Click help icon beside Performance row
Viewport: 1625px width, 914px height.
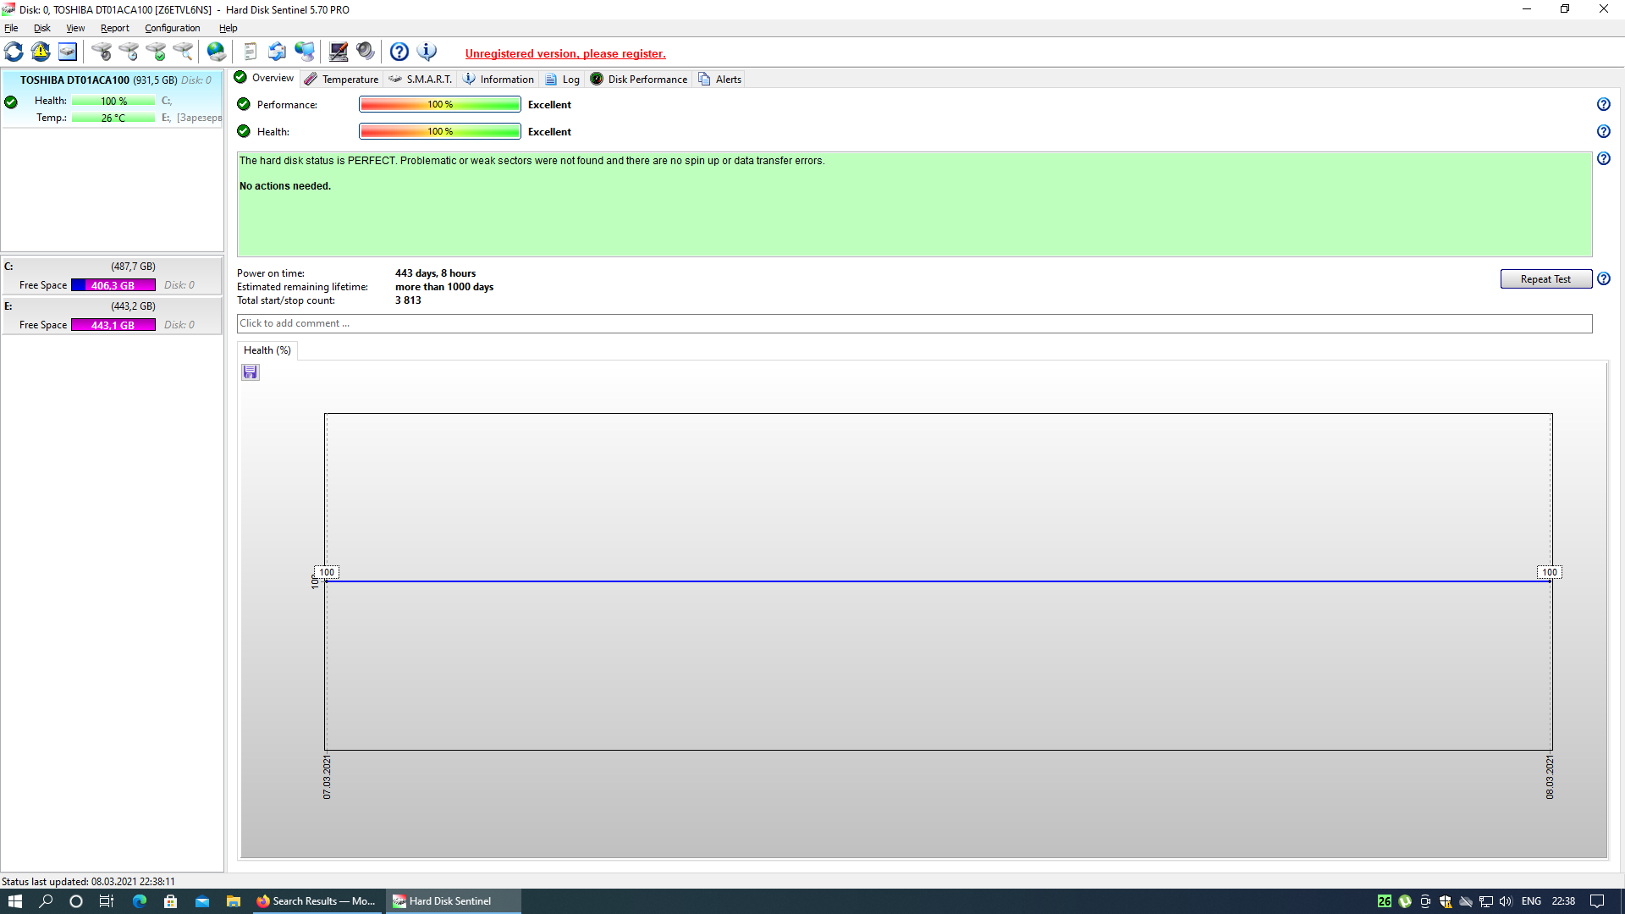(x=1603, y=105)
